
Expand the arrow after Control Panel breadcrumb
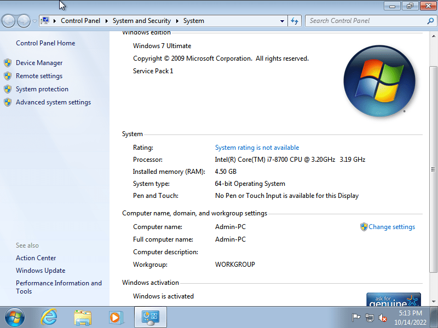coord(106,21)
